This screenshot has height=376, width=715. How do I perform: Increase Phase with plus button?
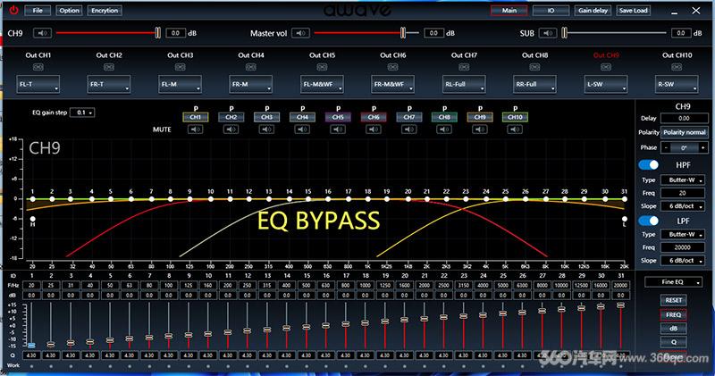[702, 147]
